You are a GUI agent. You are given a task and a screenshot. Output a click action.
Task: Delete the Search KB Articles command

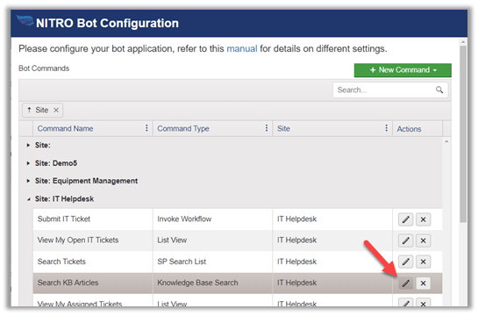pyautogui.click(x=423, y=284)
